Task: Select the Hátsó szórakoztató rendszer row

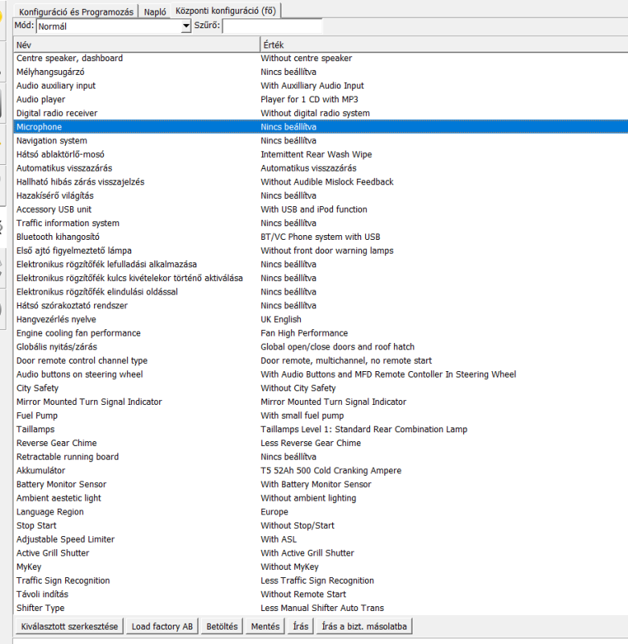Action: [x=321, y=306]
